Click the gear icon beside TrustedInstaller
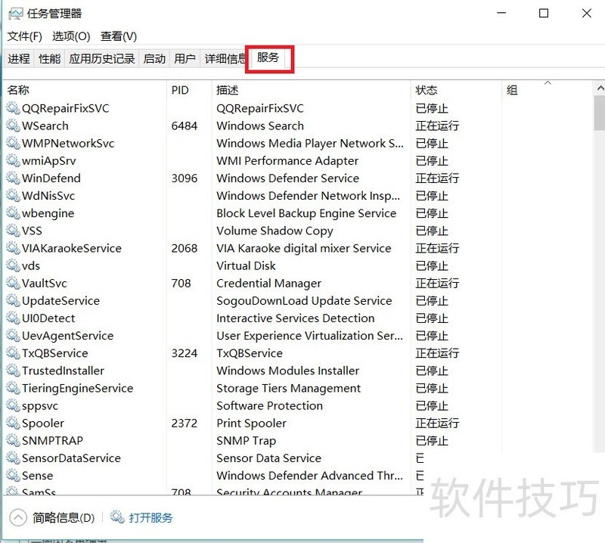Viewport: 605px width, 543px height. (x=13, y=371)
